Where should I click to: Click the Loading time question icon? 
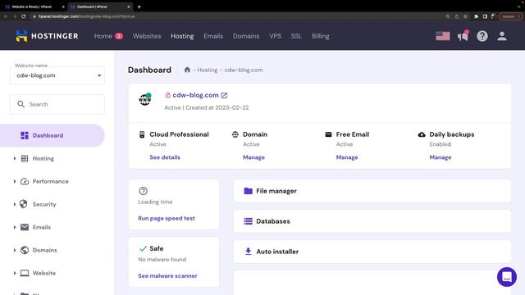click(x=143, y=191)
